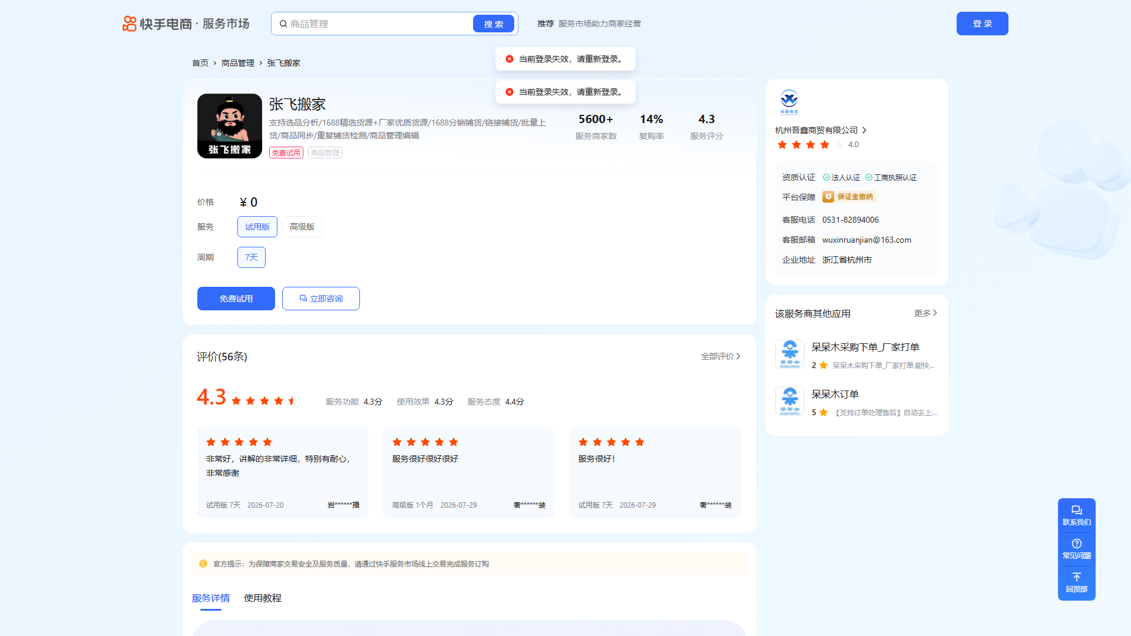Click the search magnifier icon in search box
Viewport: 1131px width, 636px height.
[283, 24]
